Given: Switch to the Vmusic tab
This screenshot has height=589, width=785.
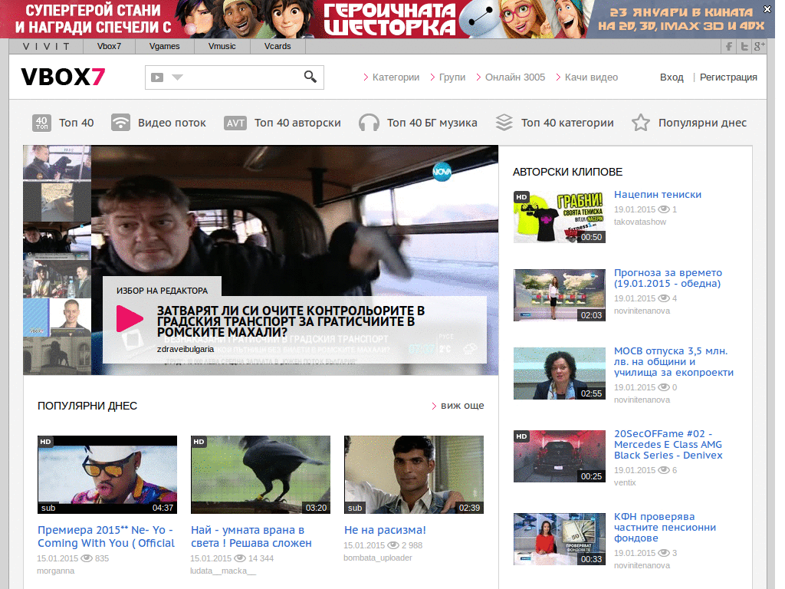Looking at the screenshot, I should click(x=222, y=46).
